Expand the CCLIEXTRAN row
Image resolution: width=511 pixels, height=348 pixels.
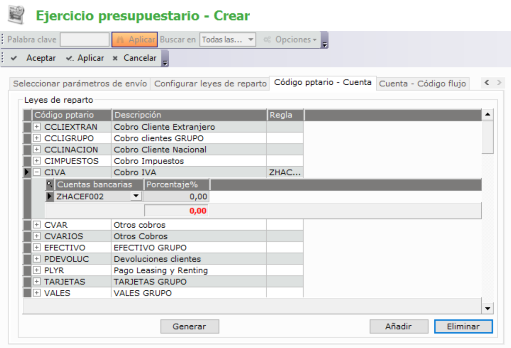(37, 127)
